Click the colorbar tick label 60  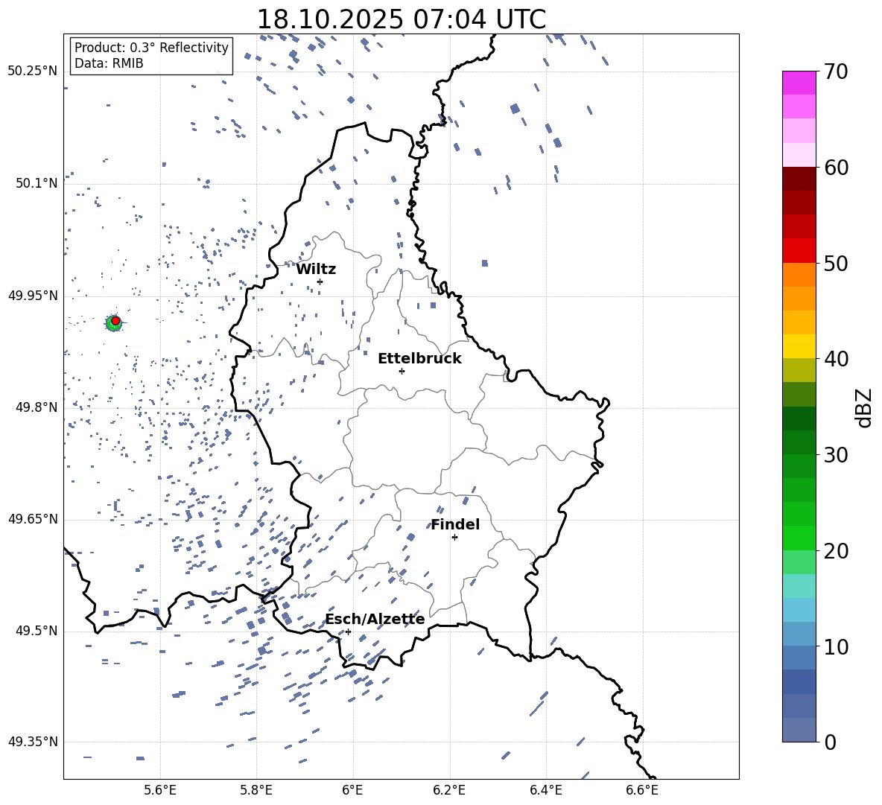pos(836,168)
